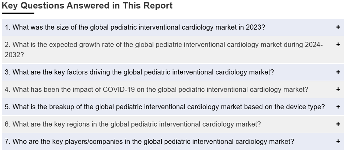
Task: Click plus icon for key players/companies question
Action: point(338,141)
